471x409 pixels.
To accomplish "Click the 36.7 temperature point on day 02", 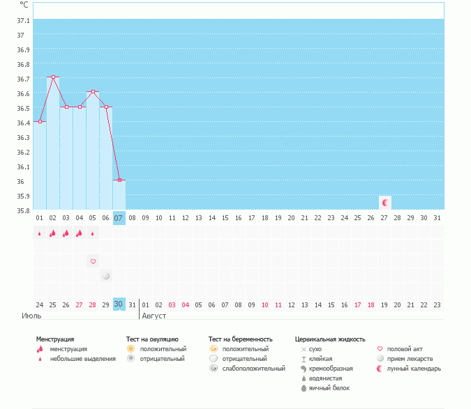I will click(53, 77).
